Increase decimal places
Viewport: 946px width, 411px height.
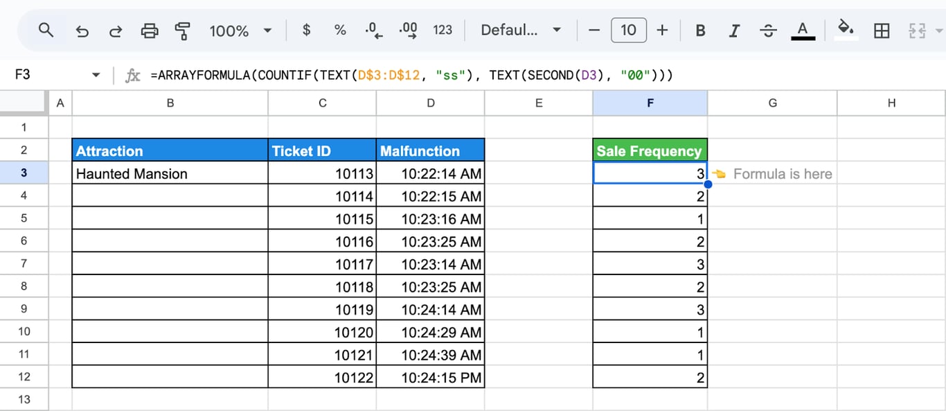click(408, 30)
